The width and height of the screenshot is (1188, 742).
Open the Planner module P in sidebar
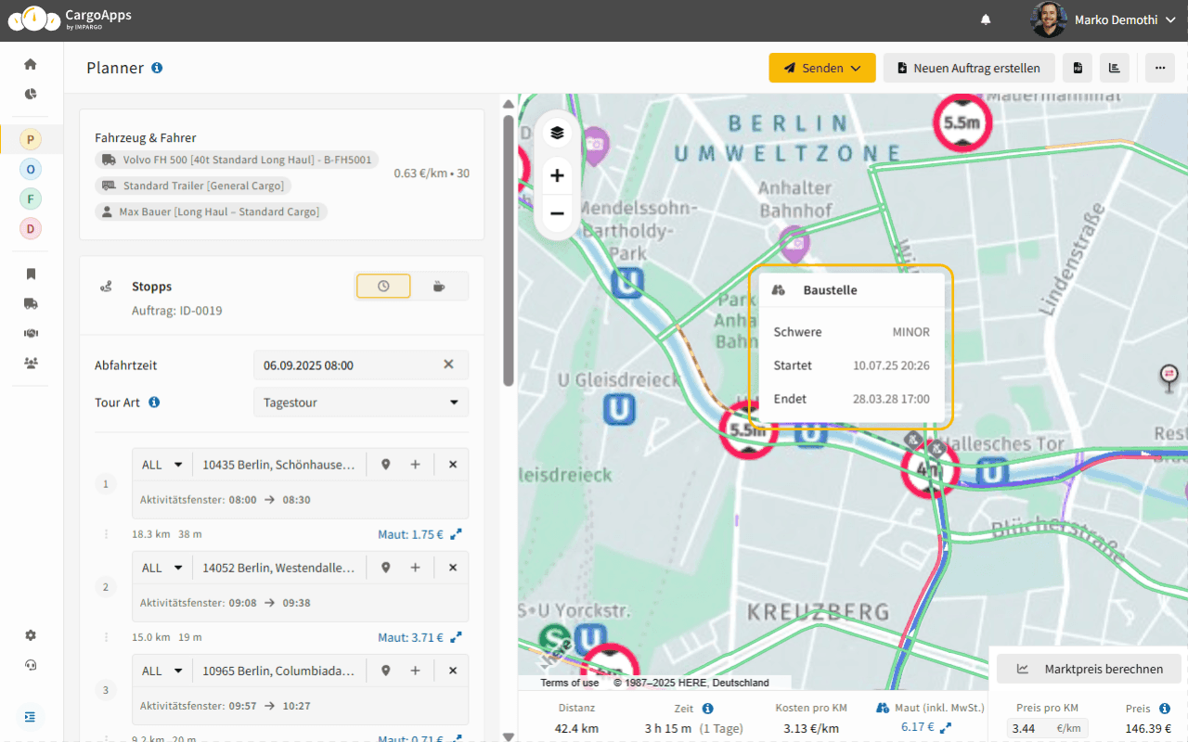click(x=31, y=139)
